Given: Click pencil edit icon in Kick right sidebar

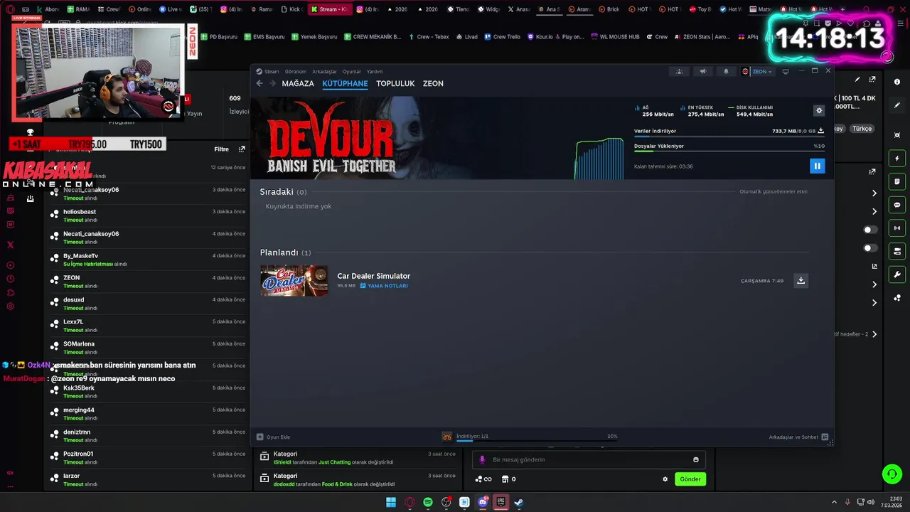Looking at the screenshot, I should point(897,105).
